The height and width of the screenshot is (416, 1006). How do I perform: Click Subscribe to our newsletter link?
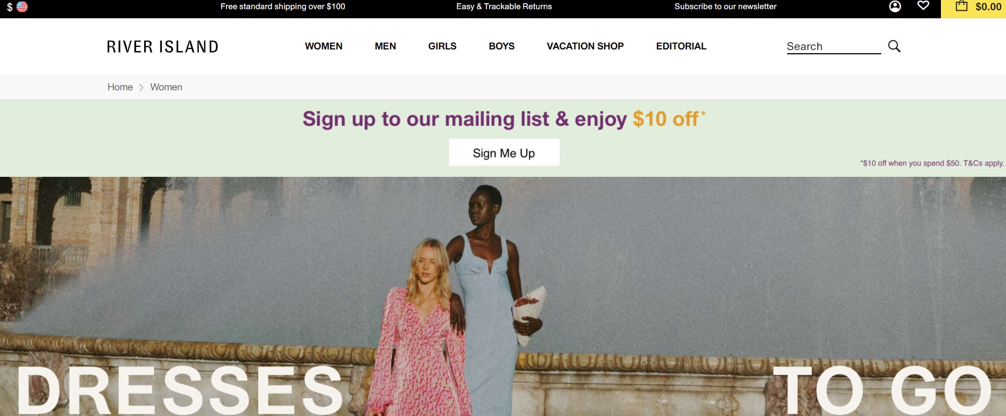coord(725,6)
